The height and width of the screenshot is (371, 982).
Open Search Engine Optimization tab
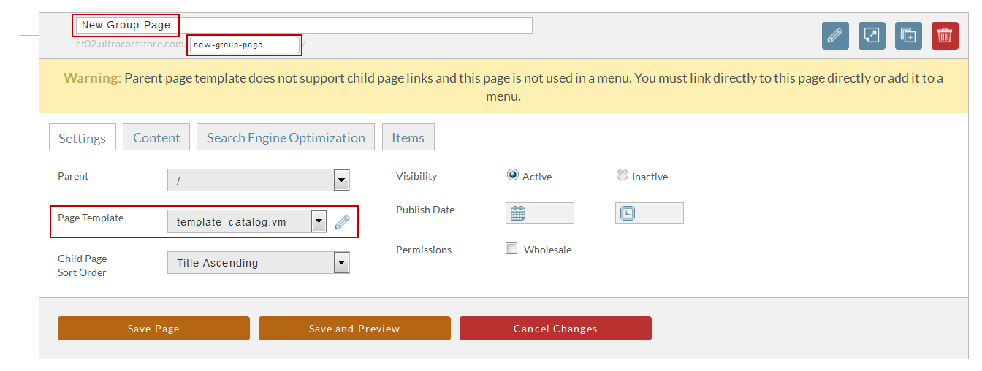coord(286,137)
